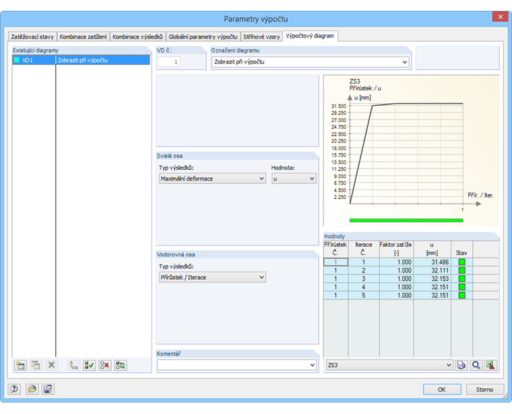The height and width of the screenshot is (414, 512).
Task: Open the Kombinace výsledků tab
Action: (137, 36)
